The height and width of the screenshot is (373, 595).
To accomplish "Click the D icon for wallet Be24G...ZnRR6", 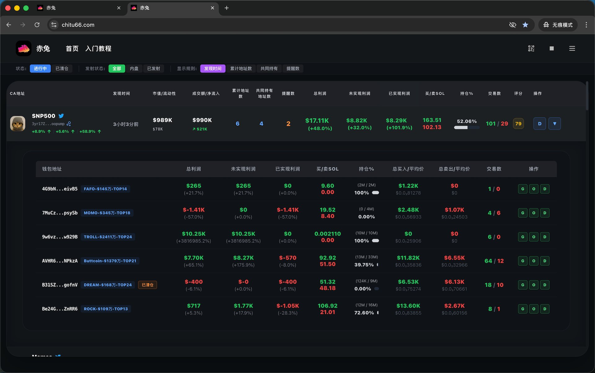I will 545,309.
